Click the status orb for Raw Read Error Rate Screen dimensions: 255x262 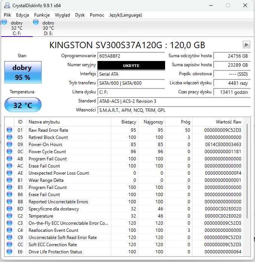9,130
